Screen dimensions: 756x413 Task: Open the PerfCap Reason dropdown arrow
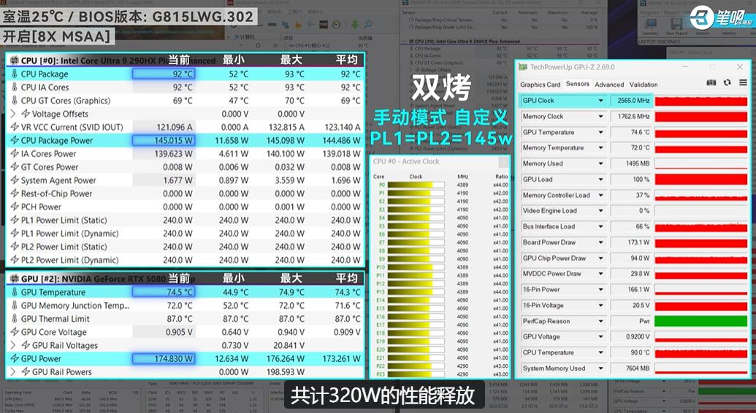(x=600, y=322)
